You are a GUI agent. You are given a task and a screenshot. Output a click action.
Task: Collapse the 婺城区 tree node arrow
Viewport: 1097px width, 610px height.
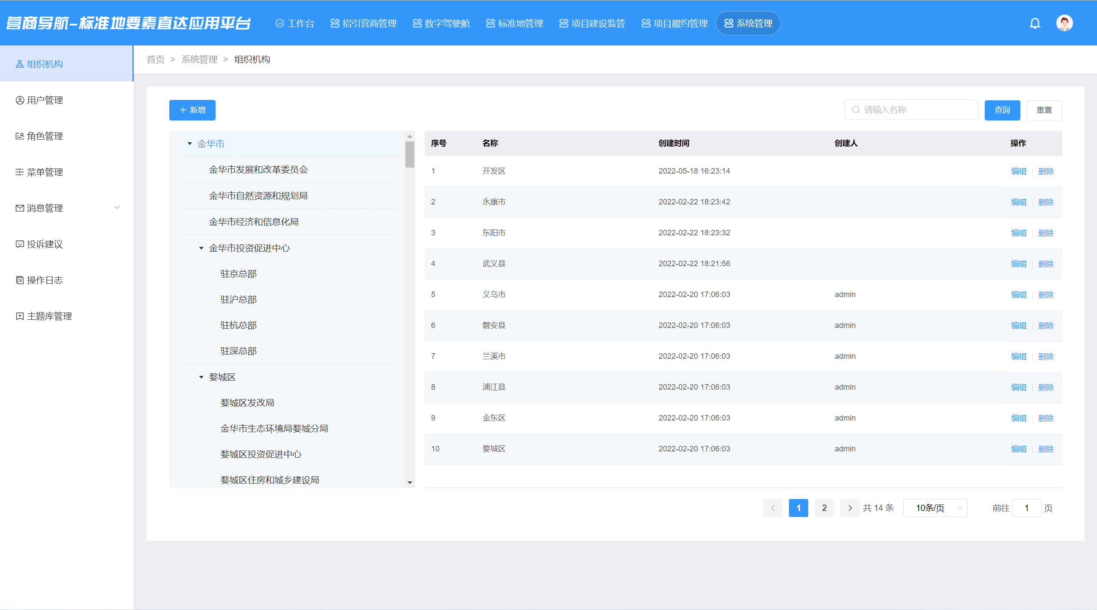click(x=201, y=377)
